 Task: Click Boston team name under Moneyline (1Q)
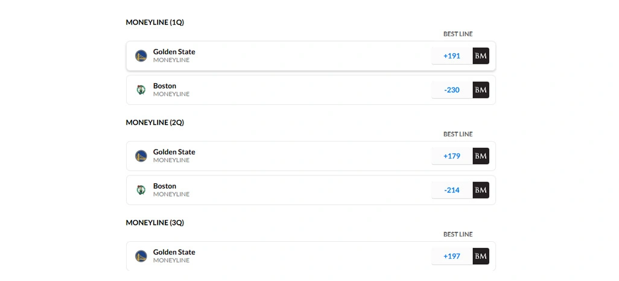tap(165, 86)
